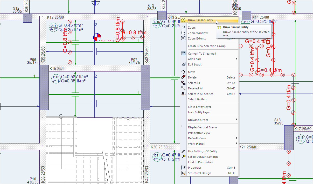Screen dimensions: 313x184
Task: Select Create New Selection Group
Action: 207,46
